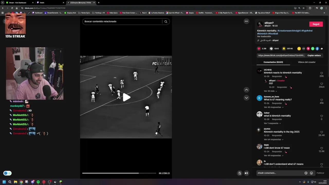Screen dimensions: 329x185
Task: Focus the 'Añadir comentario...' input field
Action: tap(280, 173)
